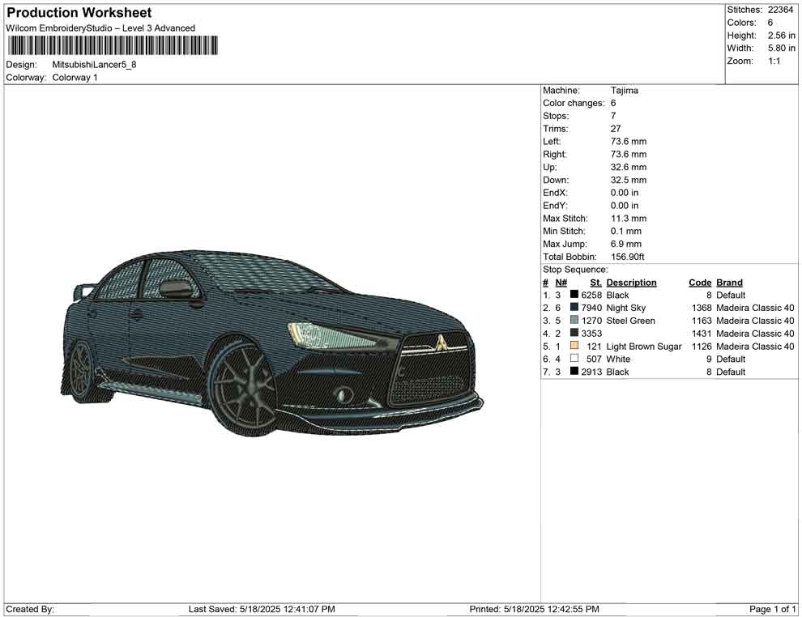Click the Brand column header
This screenshot has width=802, height=617.
click(x=729, y=283)
